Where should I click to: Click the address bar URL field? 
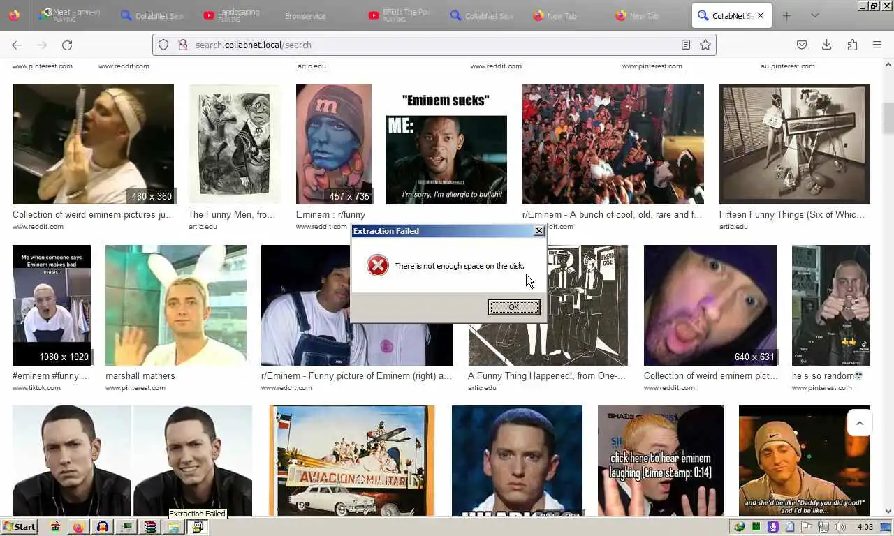433,45
